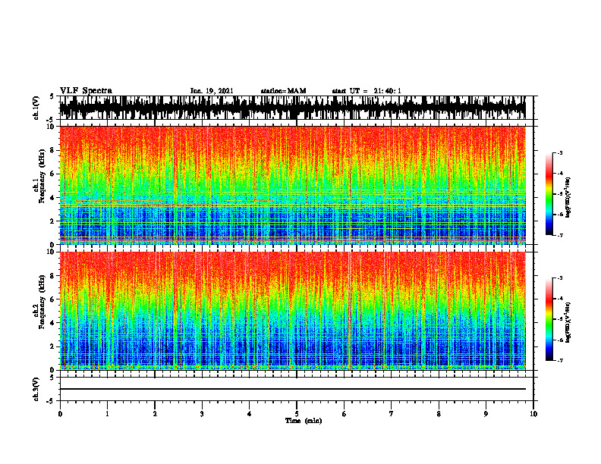Image resolution: width=601 pixels, height=464 pixels.
Task: Click the "Time (min)" x-axis label
Action: tap(304, 421)
